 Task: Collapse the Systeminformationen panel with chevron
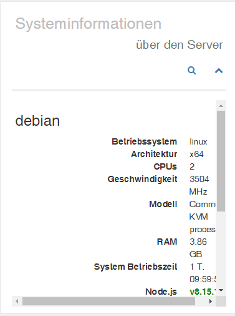(219, 71)
